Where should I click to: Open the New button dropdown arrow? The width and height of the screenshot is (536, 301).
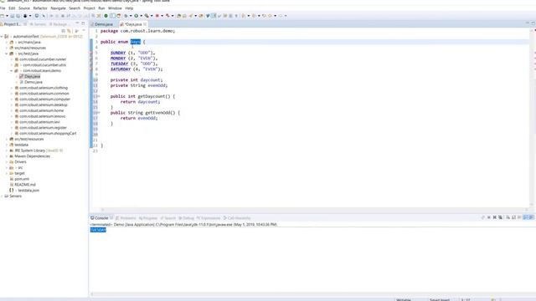[x=7, y=16]
